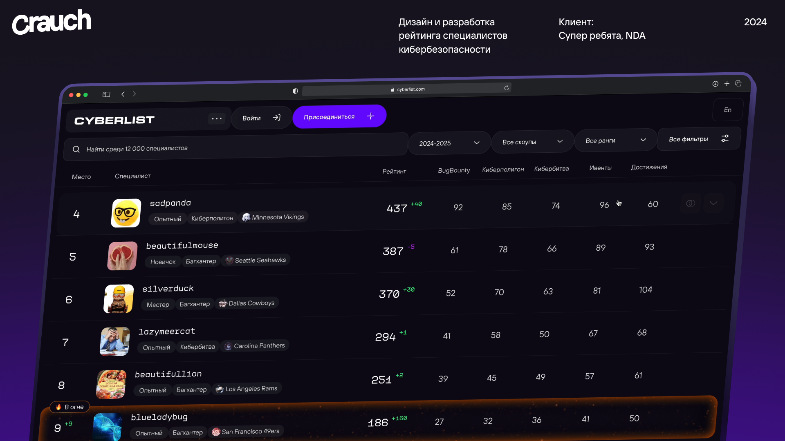The width and height of the screenshot is (785, 441).
Task: Sort by the Рейтинг column header
Action: [394, 171]
